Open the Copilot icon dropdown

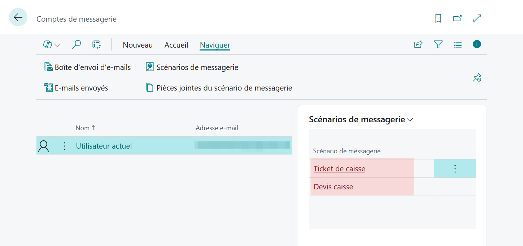pyautogui.click(x=52, y=45)
